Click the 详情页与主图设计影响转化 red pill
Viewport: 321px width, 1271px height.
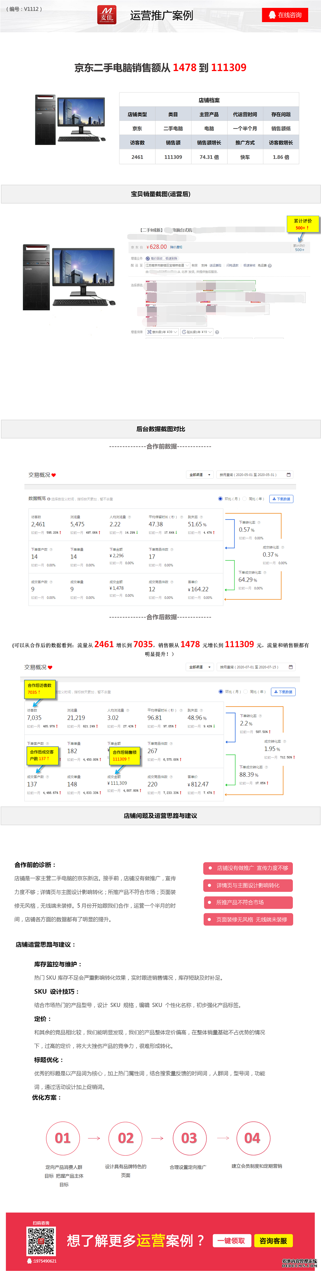[x=248, y=885]
